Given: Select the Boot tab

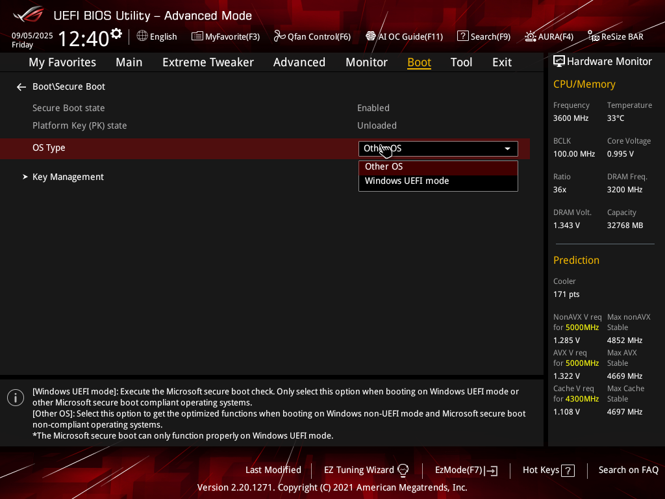Looking at the screenshot, I should 419,62.
